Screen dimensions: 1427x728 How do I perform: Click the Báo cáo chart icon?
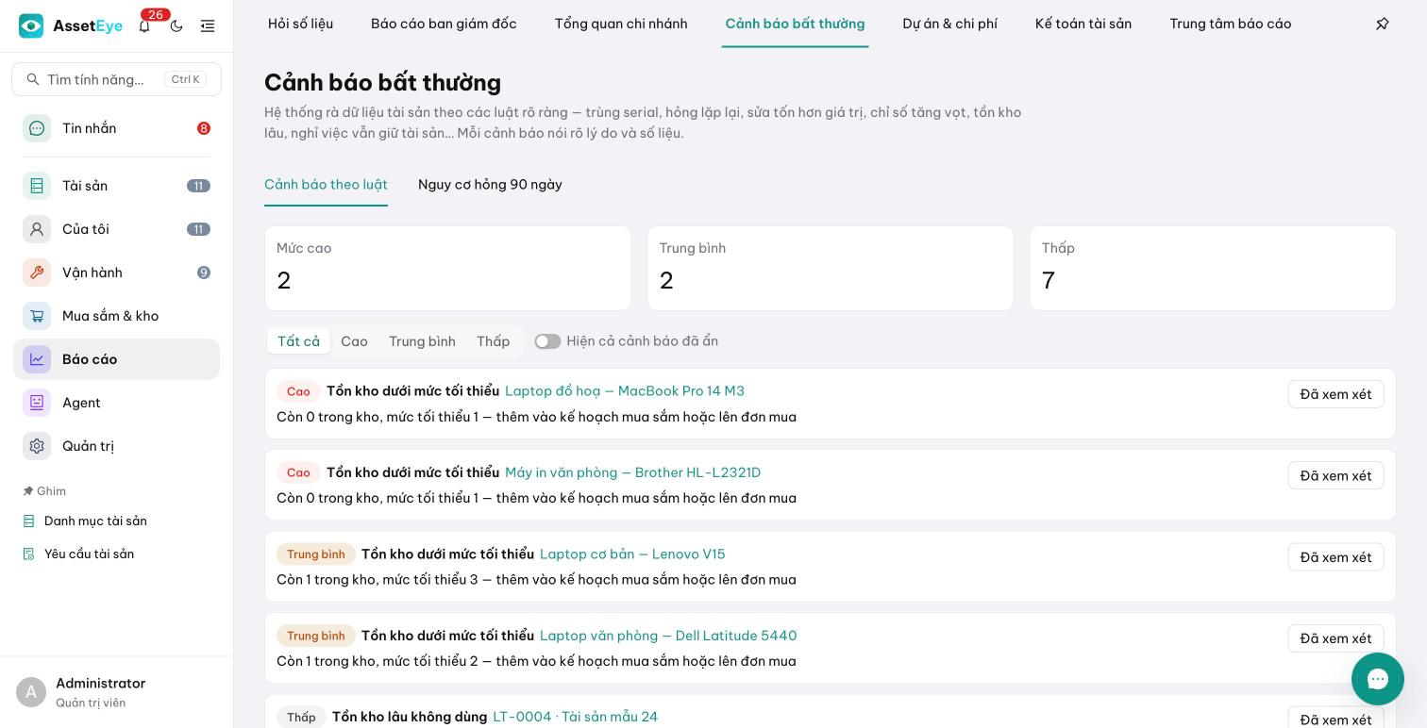[37, 359]
